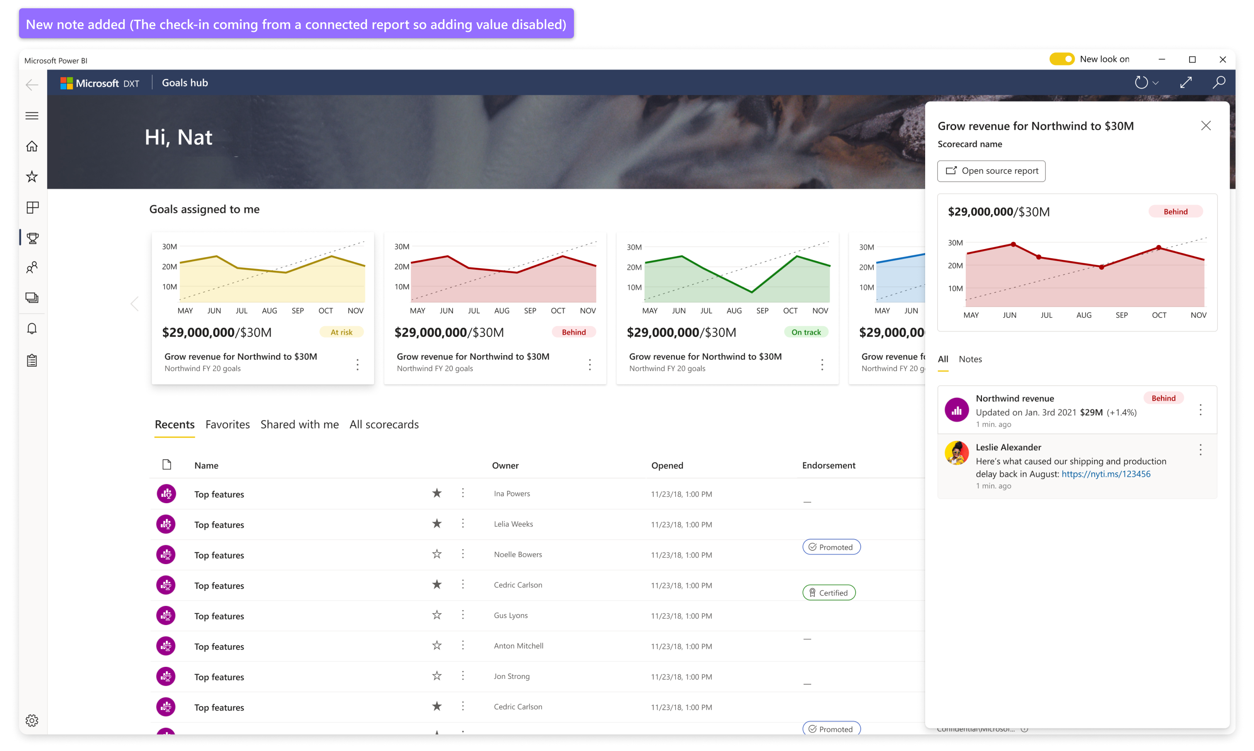
Task: Select the All tab in panel
Action: 943,359
